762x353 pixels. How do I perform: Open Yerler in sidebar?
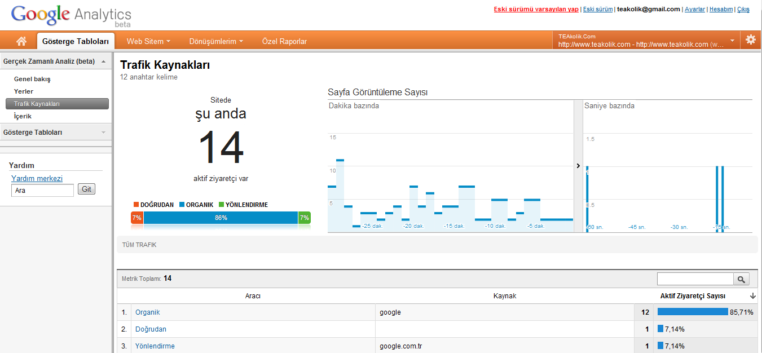tap(24, 91)
